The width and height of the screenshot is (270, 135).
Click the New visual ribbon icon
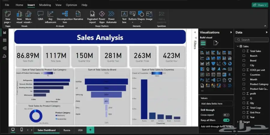pos(19,17)
